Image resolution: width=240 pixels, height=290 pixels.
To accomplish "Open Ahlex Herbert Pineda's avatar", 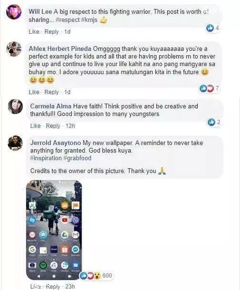I will (x=14, y=49).
